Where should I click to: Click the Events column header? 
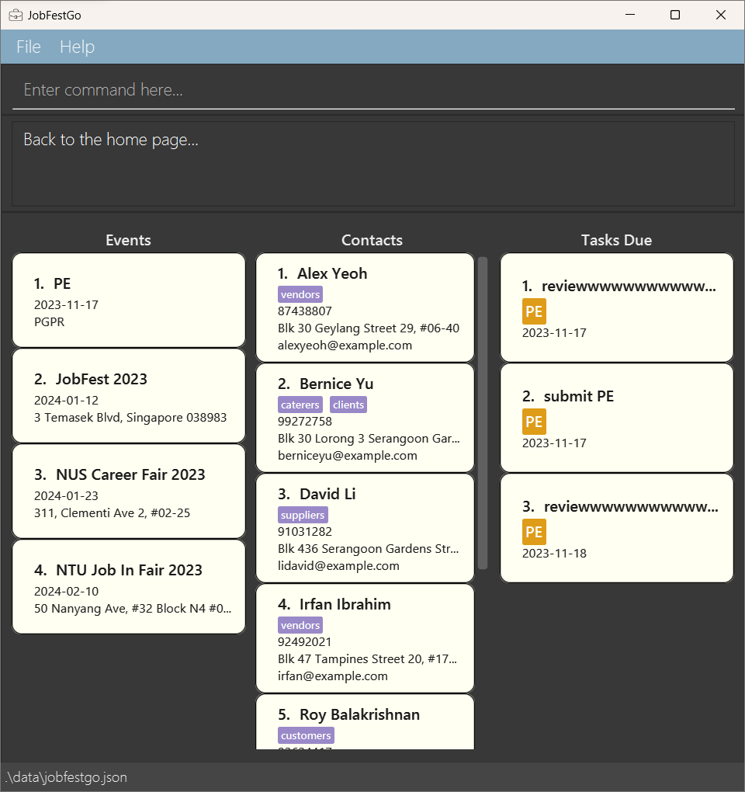[x=128, y=240]
